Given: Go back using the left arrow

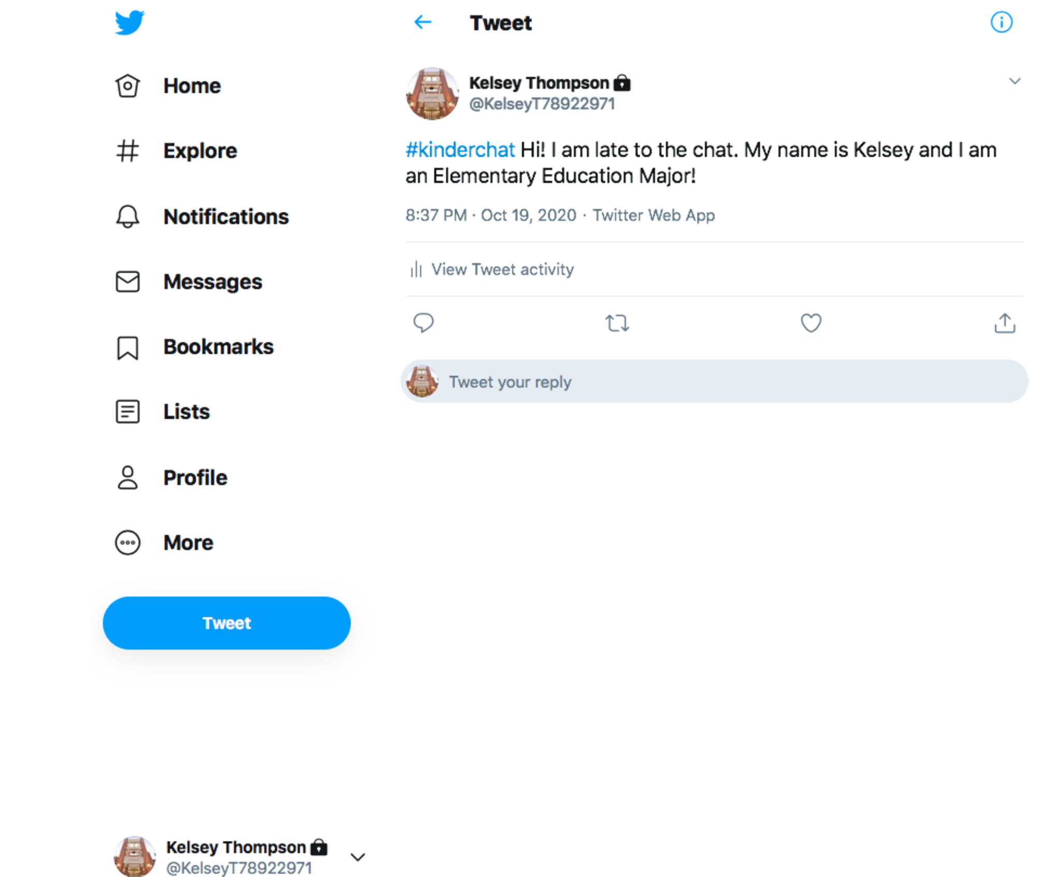Looking at the screenshot, I should (x=423, y=22).
